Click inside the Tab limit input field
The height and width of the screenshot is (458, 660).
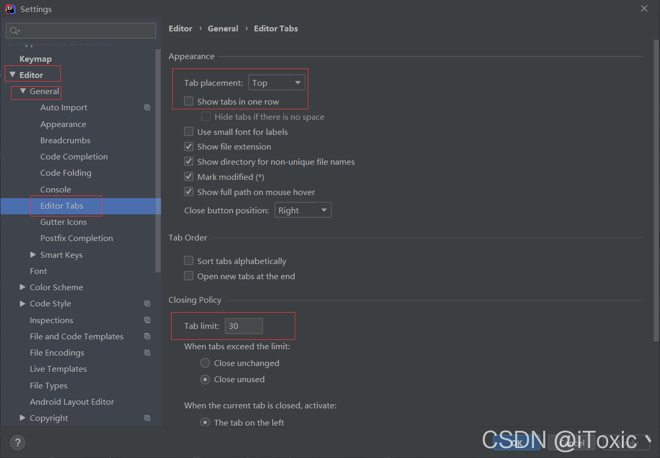click(243, 326)
